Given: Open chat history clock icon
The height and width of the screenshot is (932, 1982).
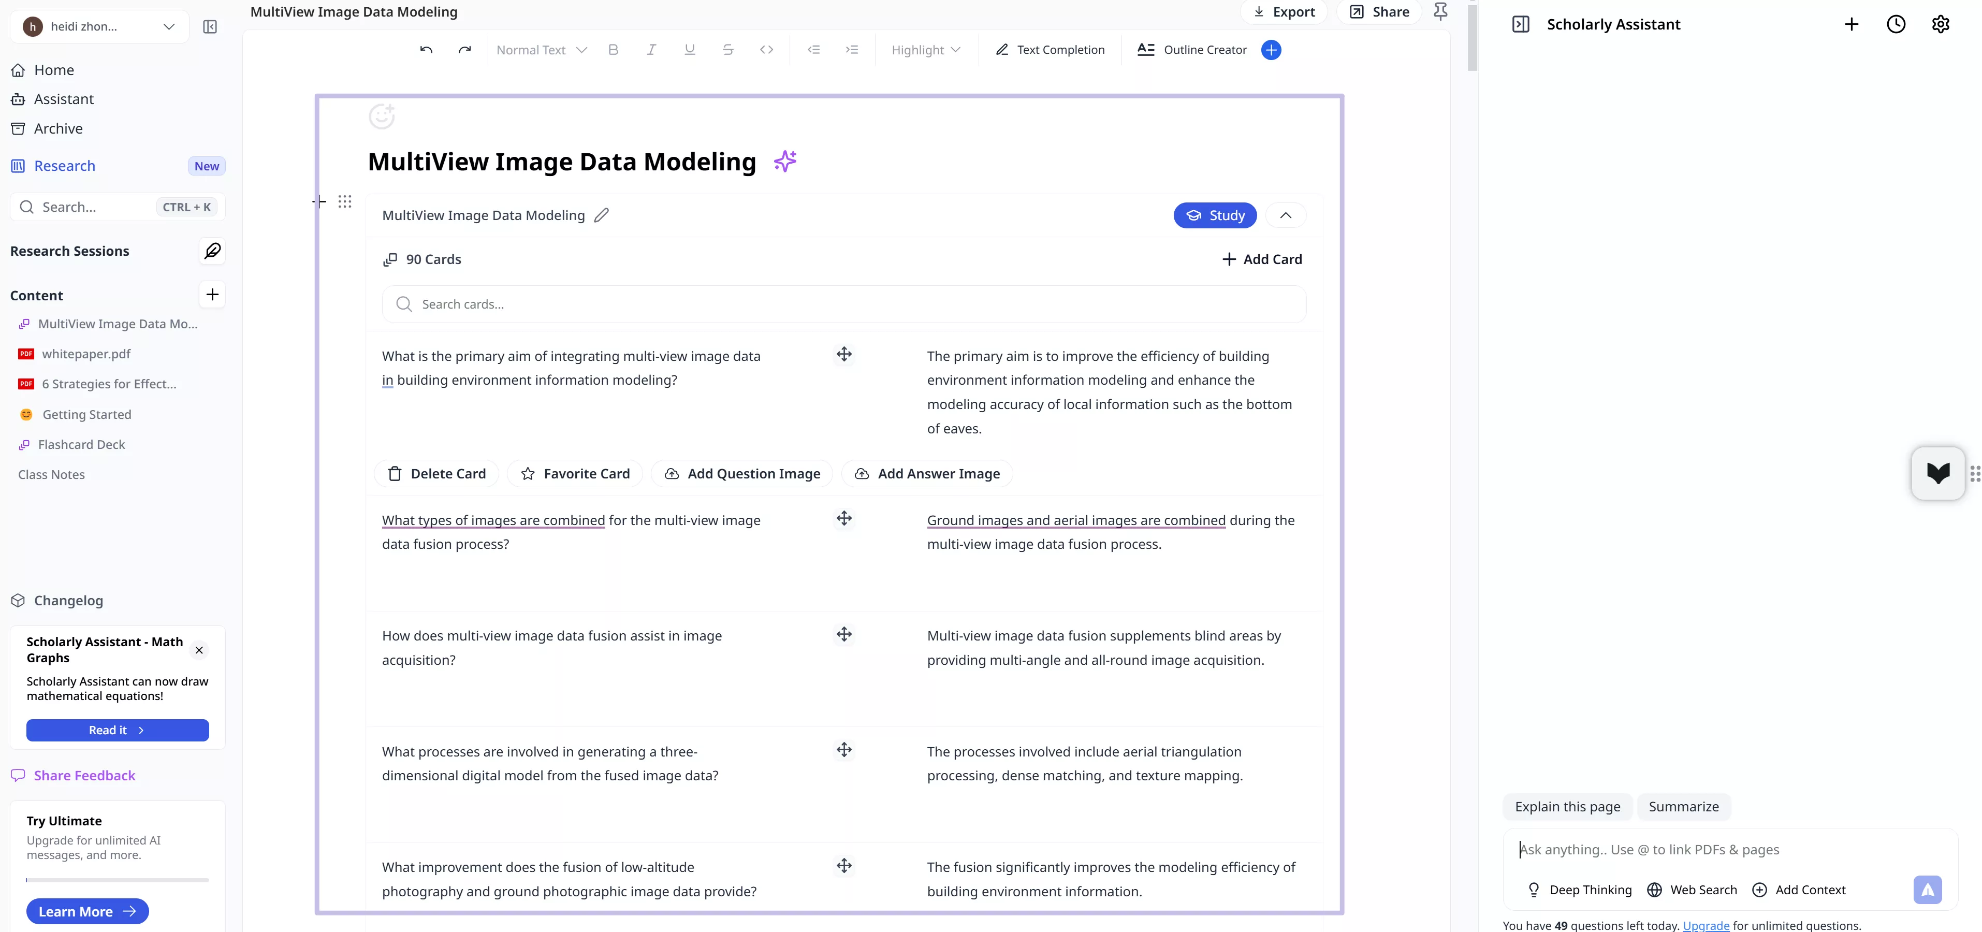Looking at the screenshot, I should click(x=1896, y=25).
